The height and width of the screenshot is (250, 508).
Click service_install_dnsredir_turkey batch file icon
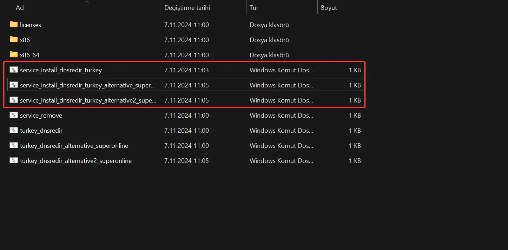(x=14, y=70)
